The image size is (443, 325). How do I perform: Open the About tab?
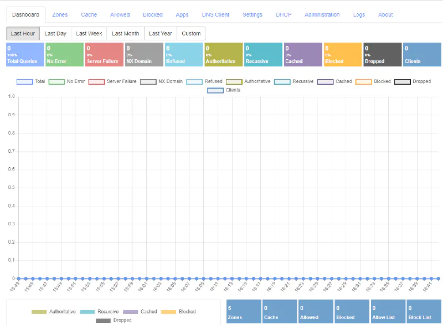point(385,15)
